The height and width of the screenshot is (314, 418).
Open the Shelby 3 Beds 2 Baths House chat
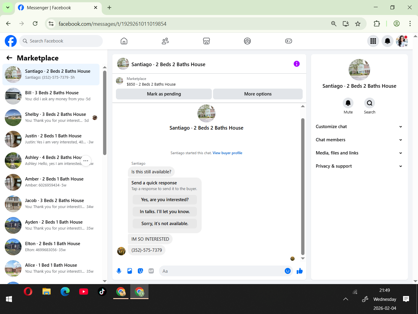coord(51,118)
